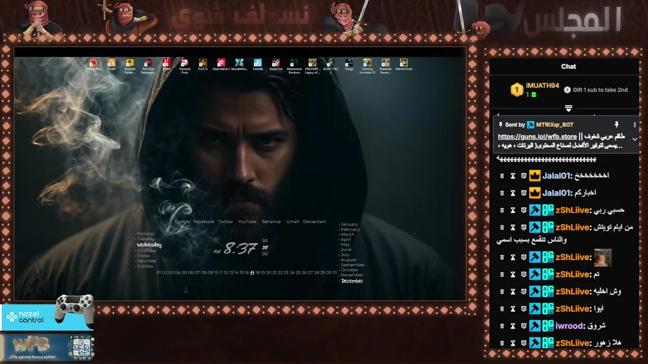Open the Visage desktop icon
The height and width of the screenshot is (364, 648).
(x=349, y=65)
